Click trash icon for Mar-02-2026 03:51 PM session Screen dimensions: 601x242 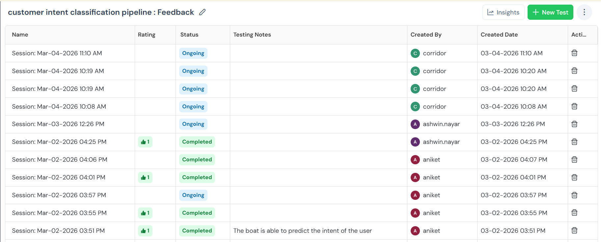click(x=574, y=230)
